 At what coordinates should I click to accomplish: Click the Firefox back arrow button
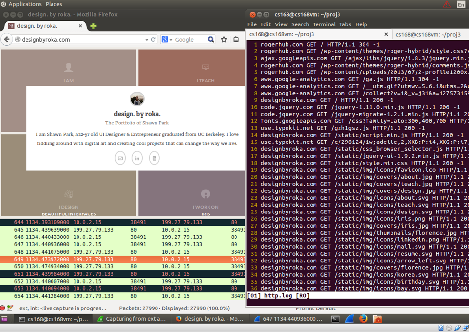click(x=7, y=40)
